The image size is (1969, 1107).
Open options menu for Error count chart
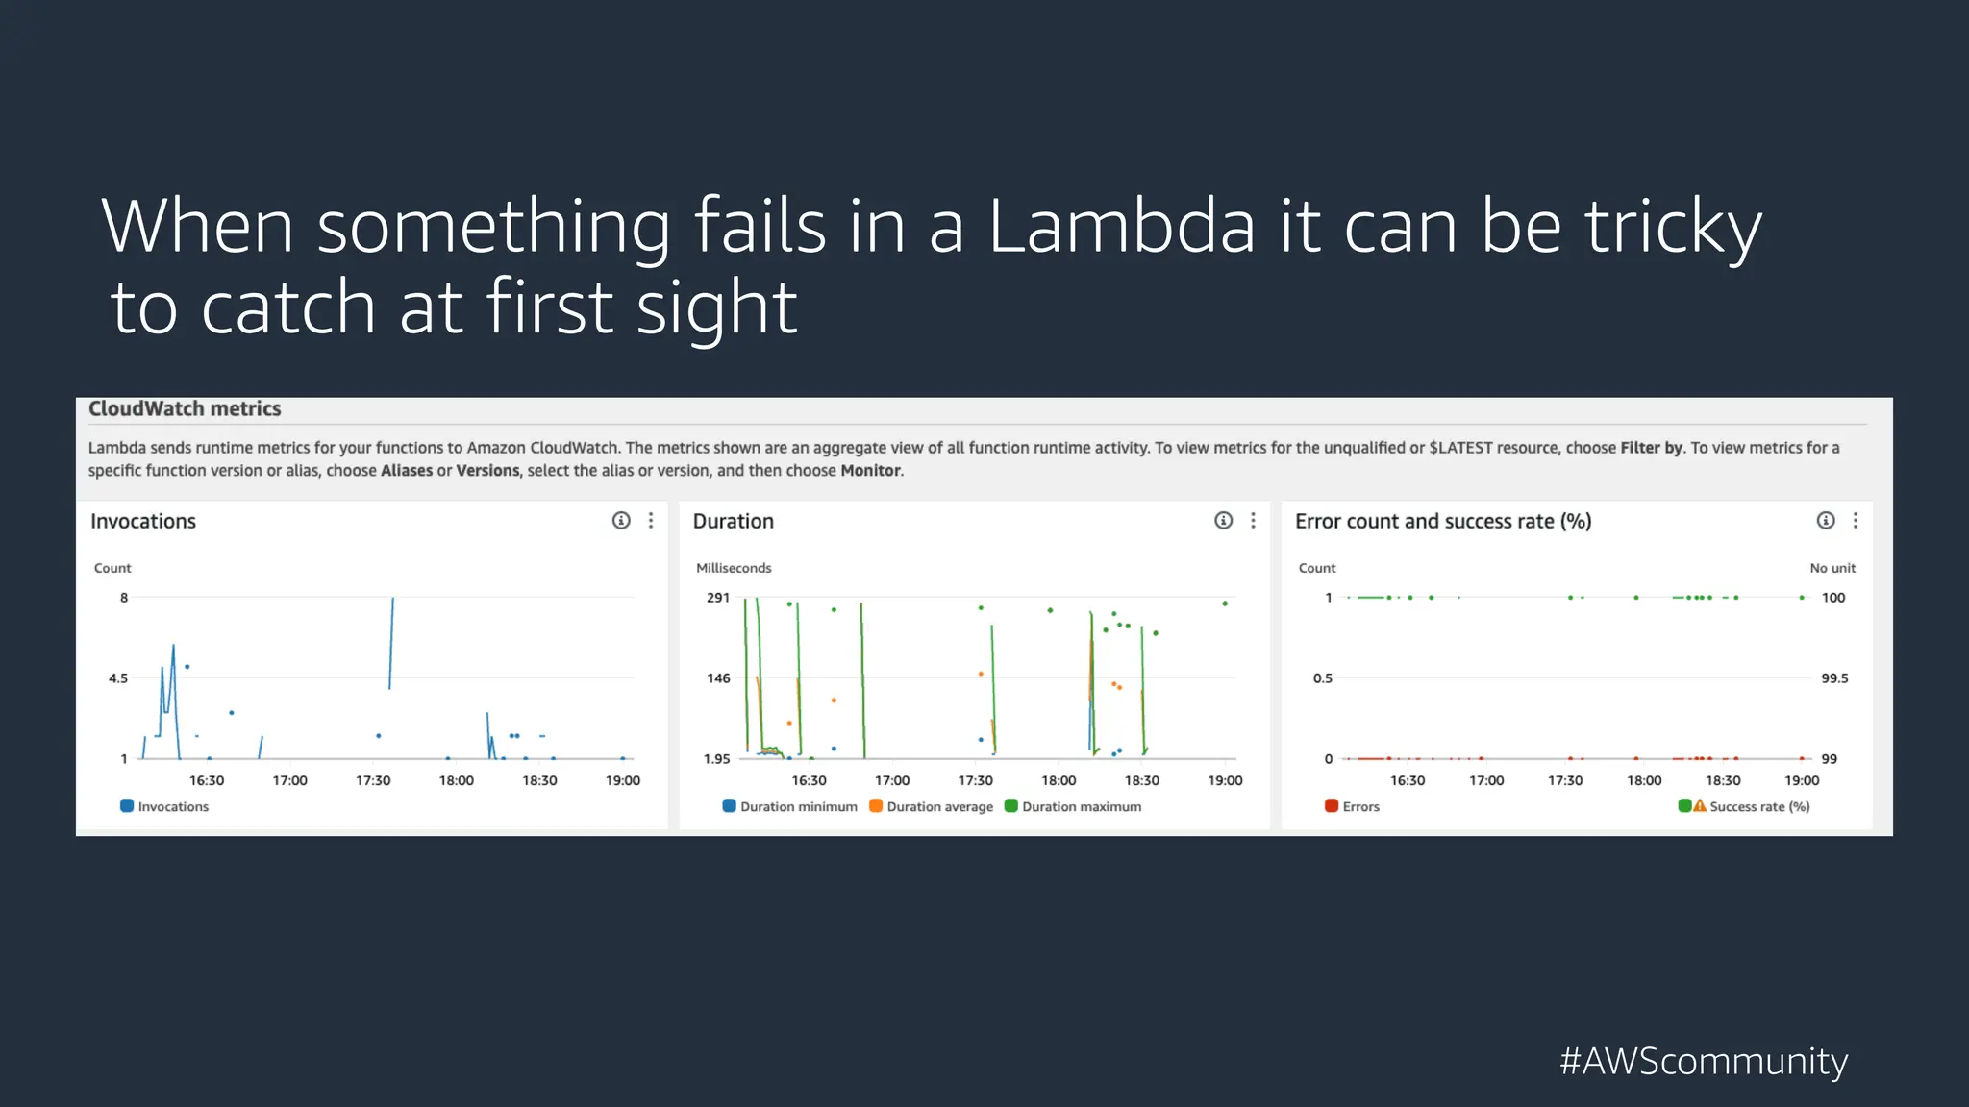[1856, 521]
